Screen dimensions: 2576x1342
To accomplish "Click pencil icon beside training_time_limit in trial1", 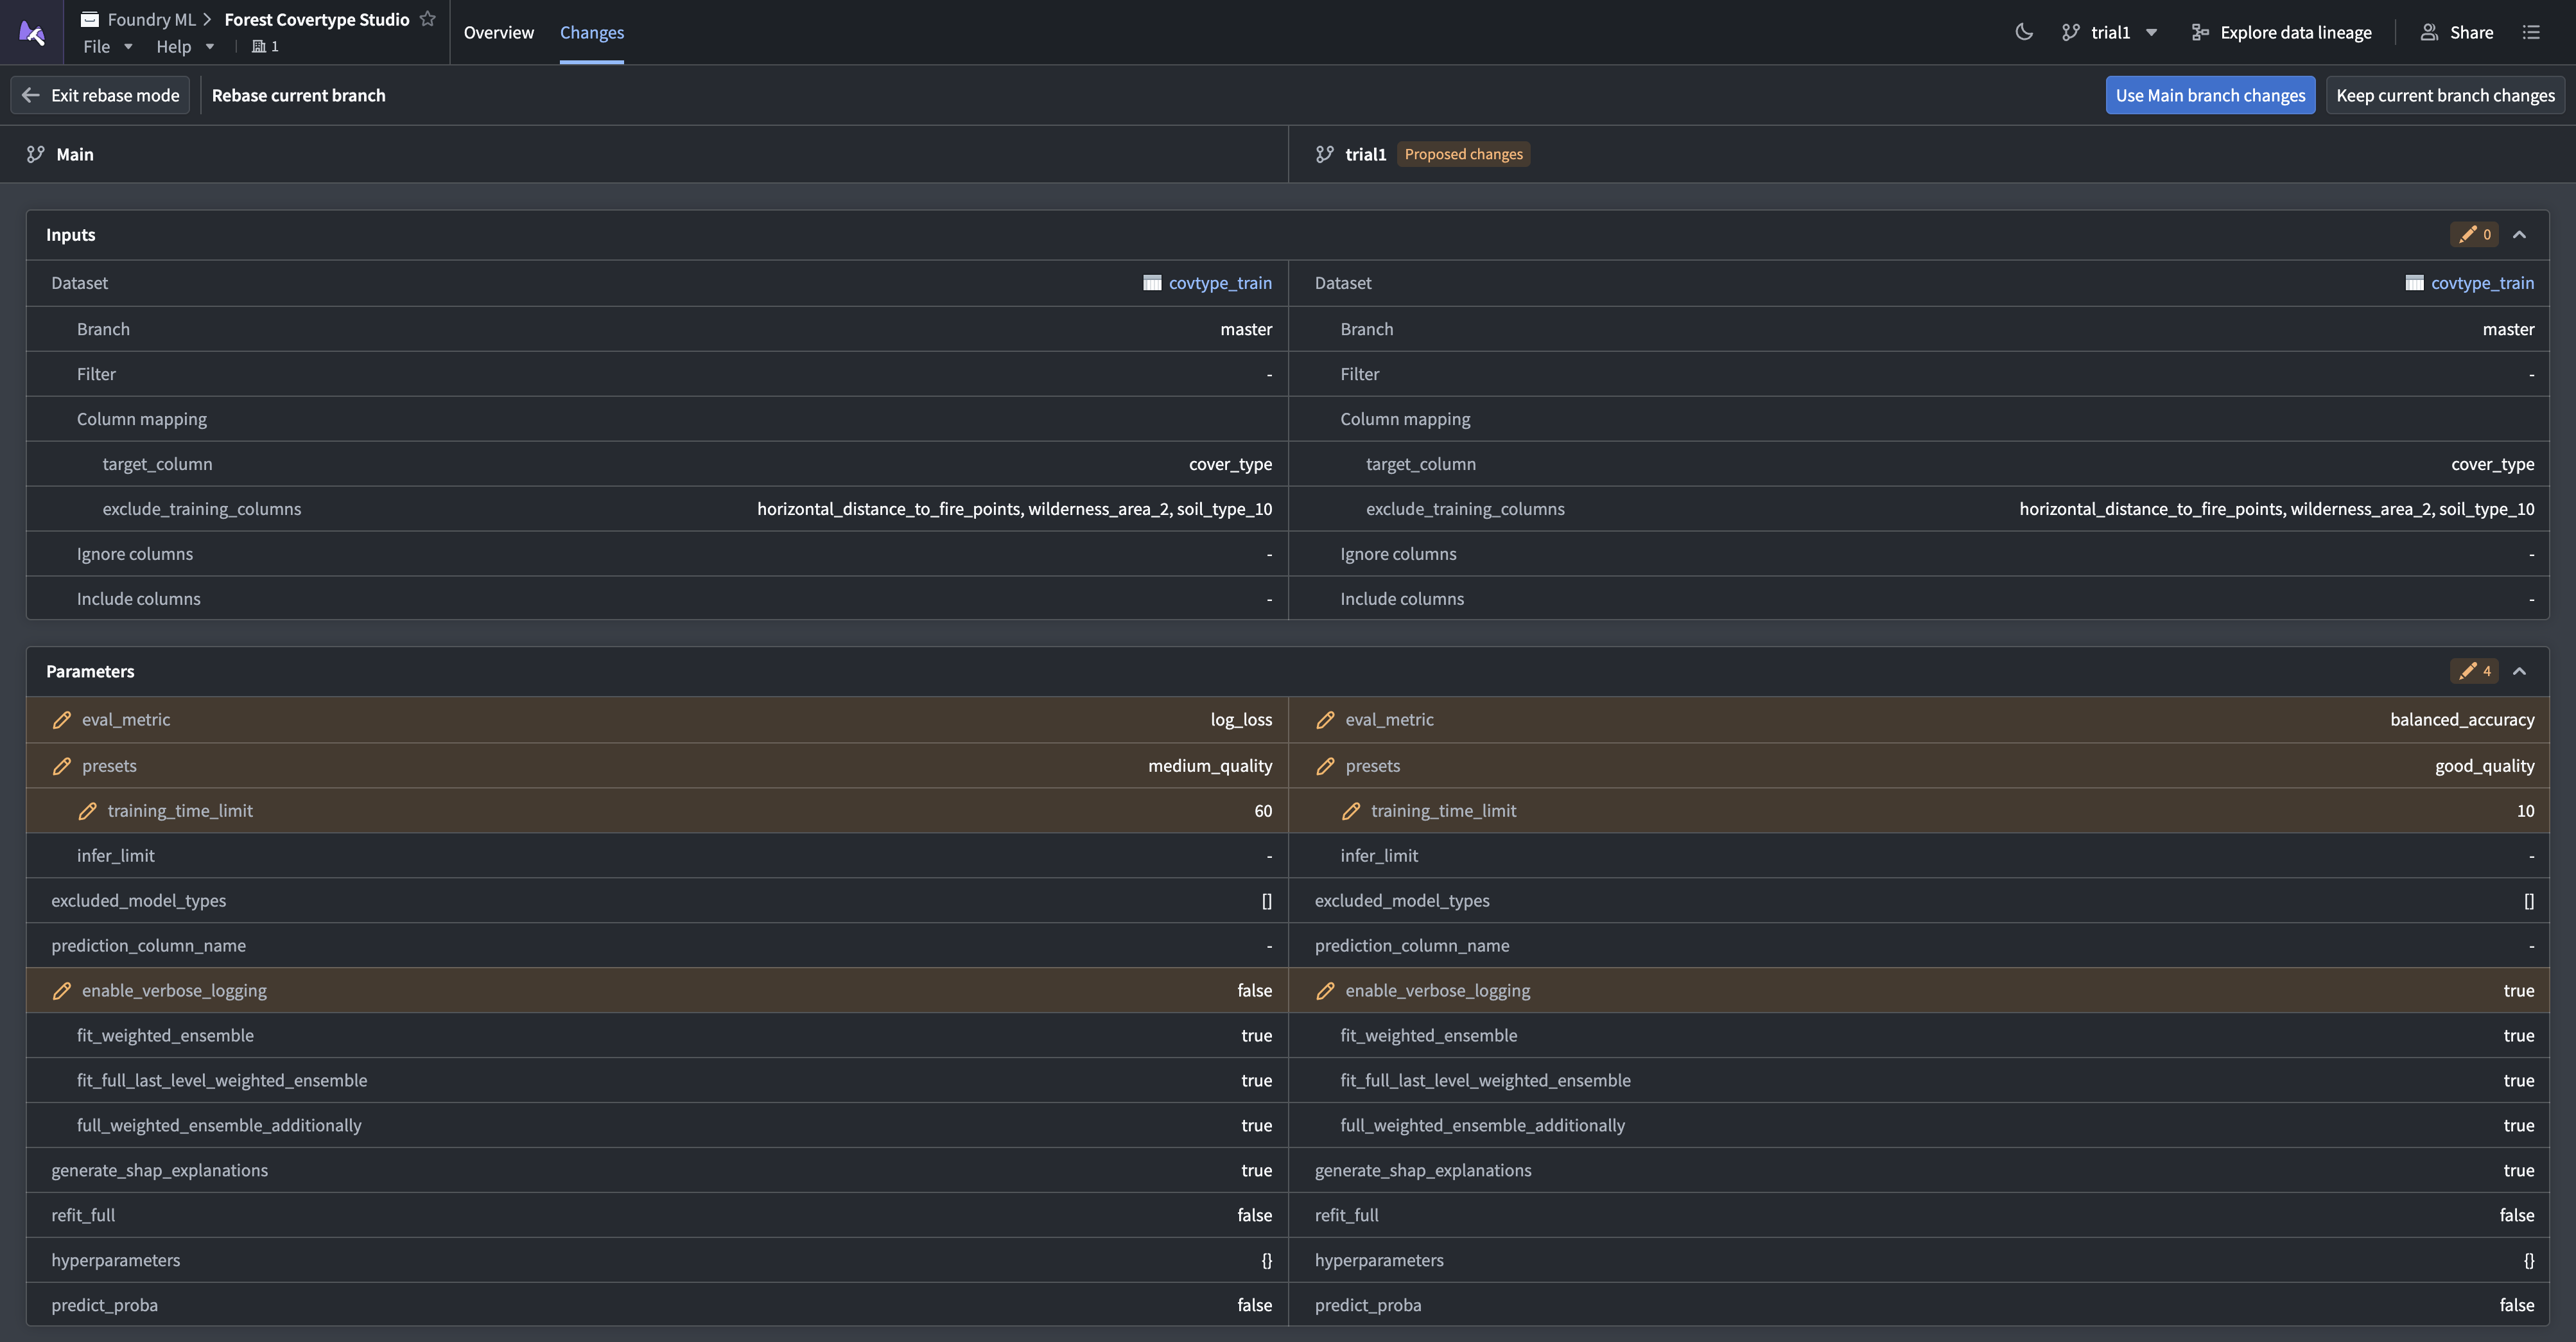I will (x=1351, y=811).
